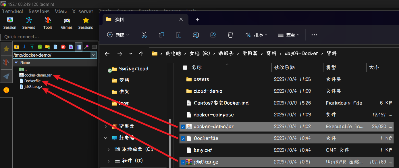Open remote path history dropdown
Image resolution: width=399 pixels, height=168 pixels.
(x=94, y=55)
